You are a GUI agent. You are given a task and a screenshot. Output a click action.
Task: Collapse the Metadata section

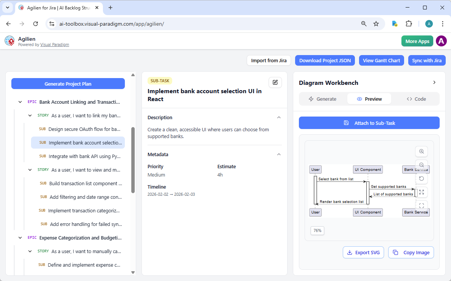click(x=279, y=154)
